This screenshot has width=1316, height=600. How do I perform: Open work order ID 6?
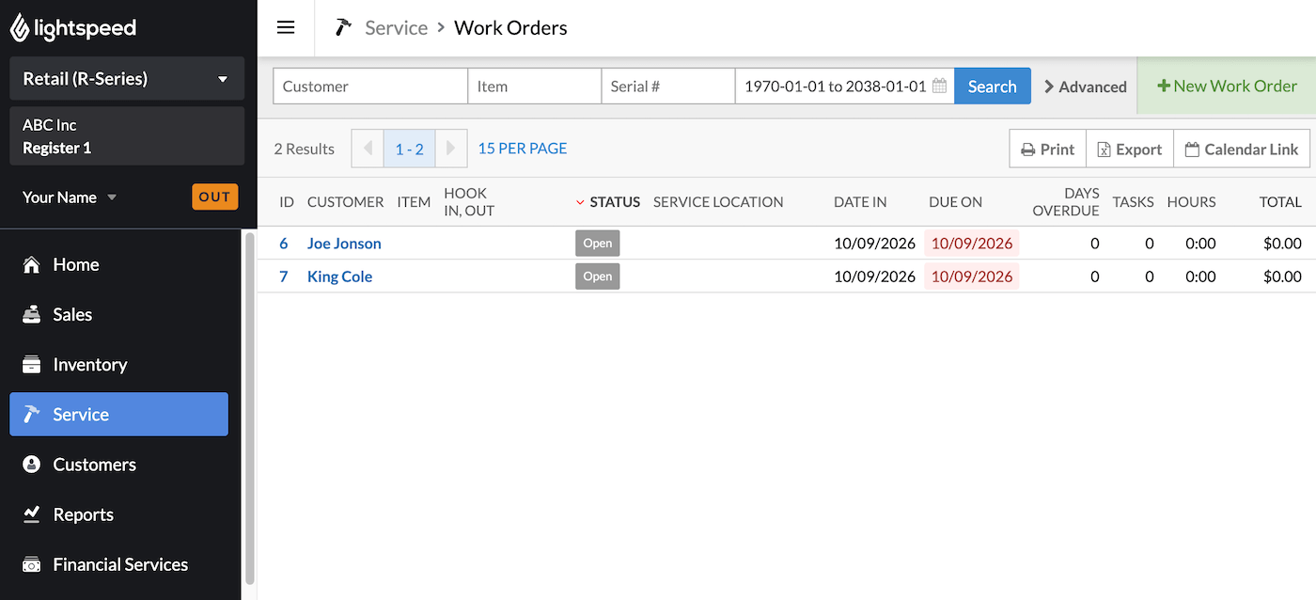284,244
